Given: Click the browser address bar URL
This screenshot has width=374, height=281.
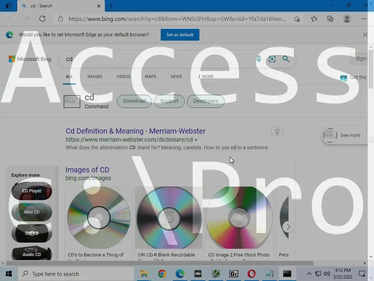Looking at the screenshot, I should click(x=177, y=19).
